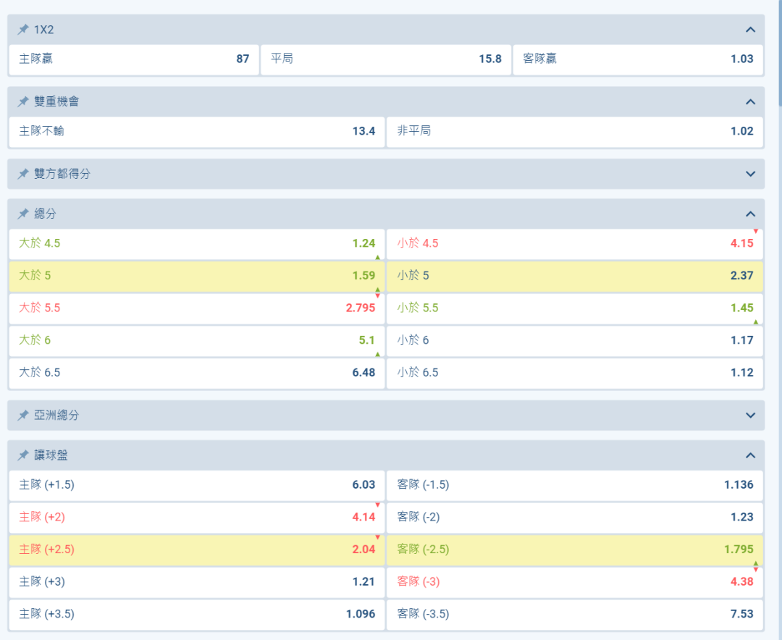The image size is (782, 640).
Task: Pick 平局 draw at 15.8
Action: pyautogui.click(x=385, y=59)
